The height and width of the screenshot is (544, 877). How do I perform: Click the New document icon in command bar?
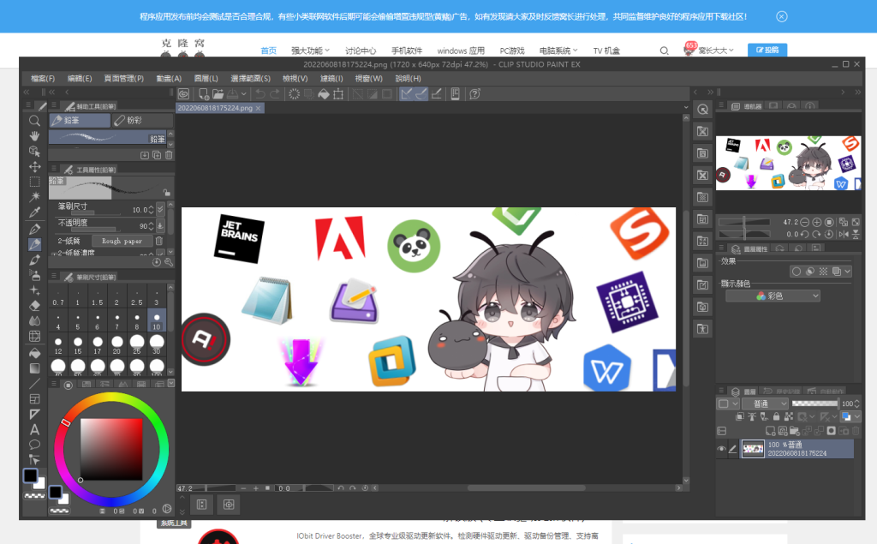(204, 94)
